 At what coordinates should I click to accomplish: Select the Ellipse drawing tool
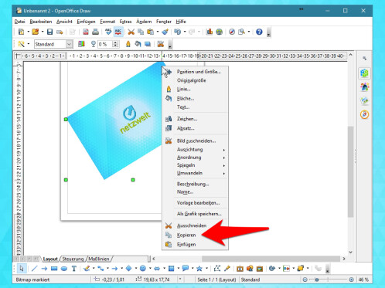[64, 269]
